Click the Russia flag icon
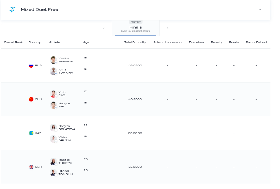The width and height of the screenshot is (280, 189). coord(31,65)
